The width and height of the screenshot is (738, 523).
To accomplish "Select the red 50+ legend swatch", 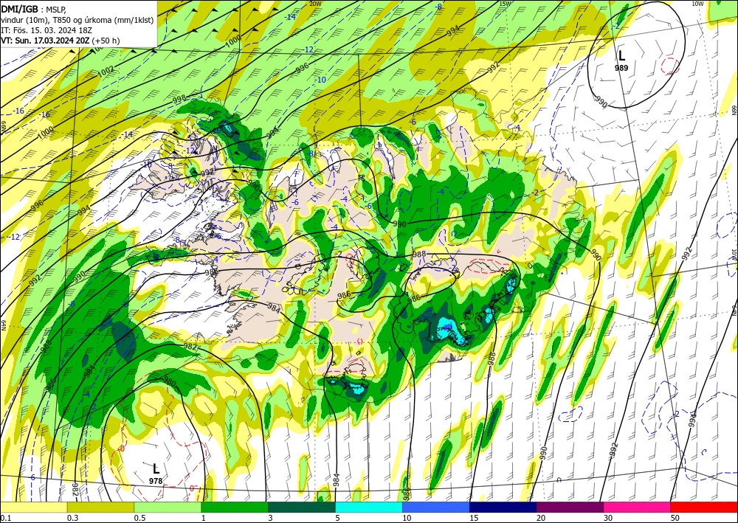I will pyautogui.click(x=704, y=507).
